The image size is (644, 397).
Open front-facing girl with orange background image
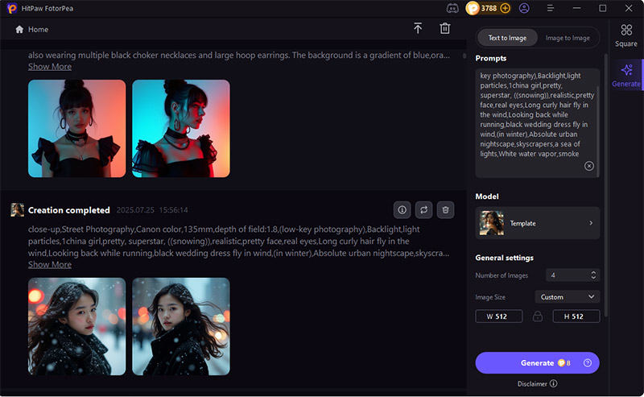76,129
